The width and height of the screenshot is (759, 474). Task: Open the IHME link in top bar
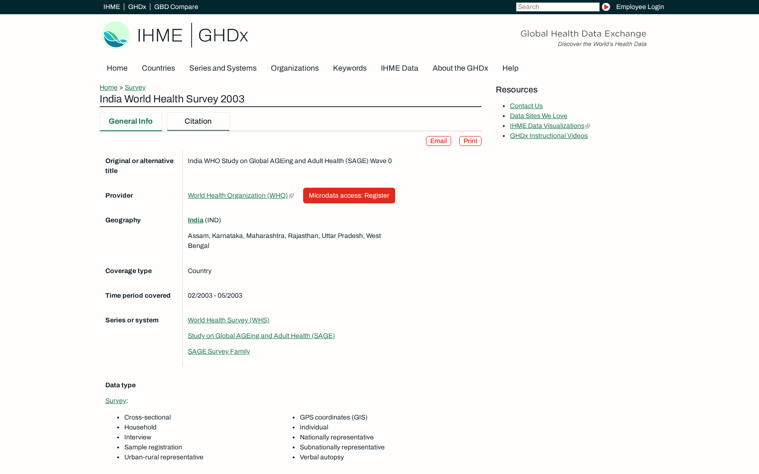tap(111, 7)
